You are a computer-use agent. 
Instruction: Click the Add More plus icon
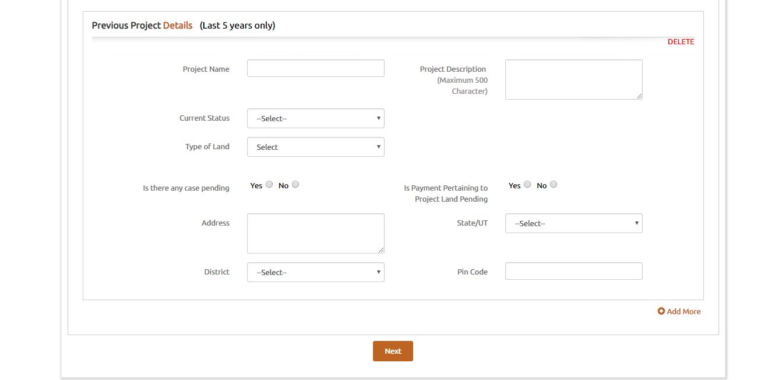pyautogui.click(x=661, y=311)
